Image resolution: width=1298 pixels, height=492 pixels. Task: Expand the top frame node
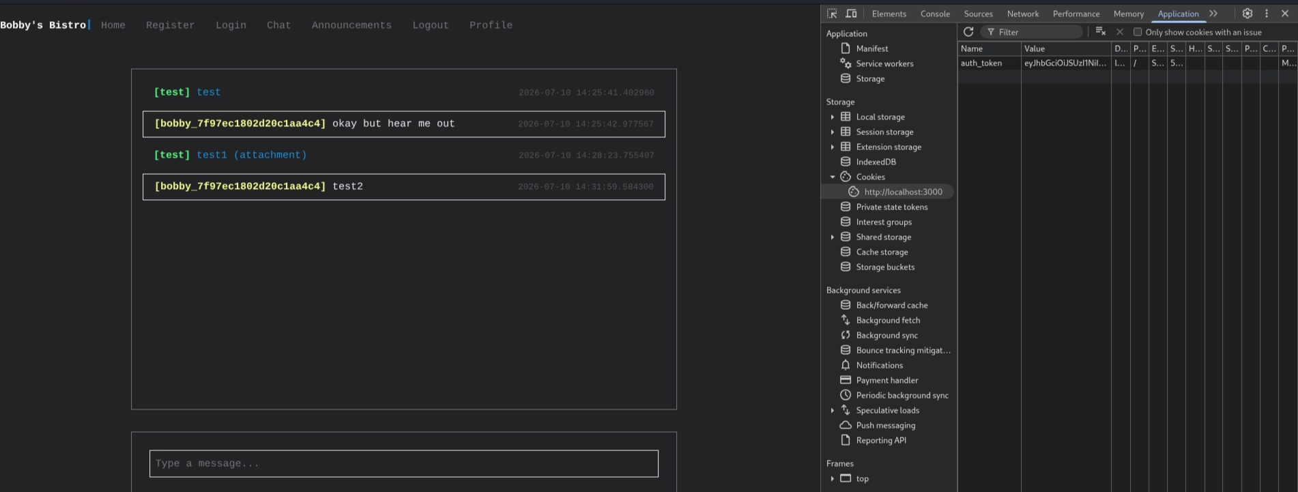832,478
